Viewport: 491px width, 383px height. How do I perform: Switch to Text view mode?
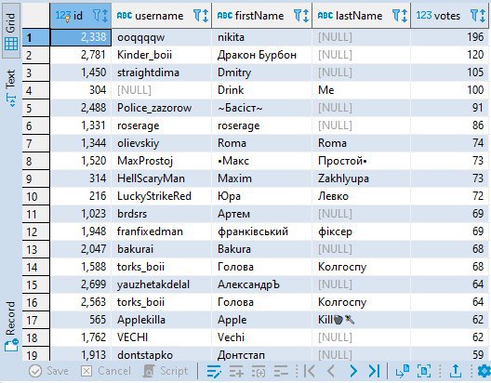pos(11,88)
